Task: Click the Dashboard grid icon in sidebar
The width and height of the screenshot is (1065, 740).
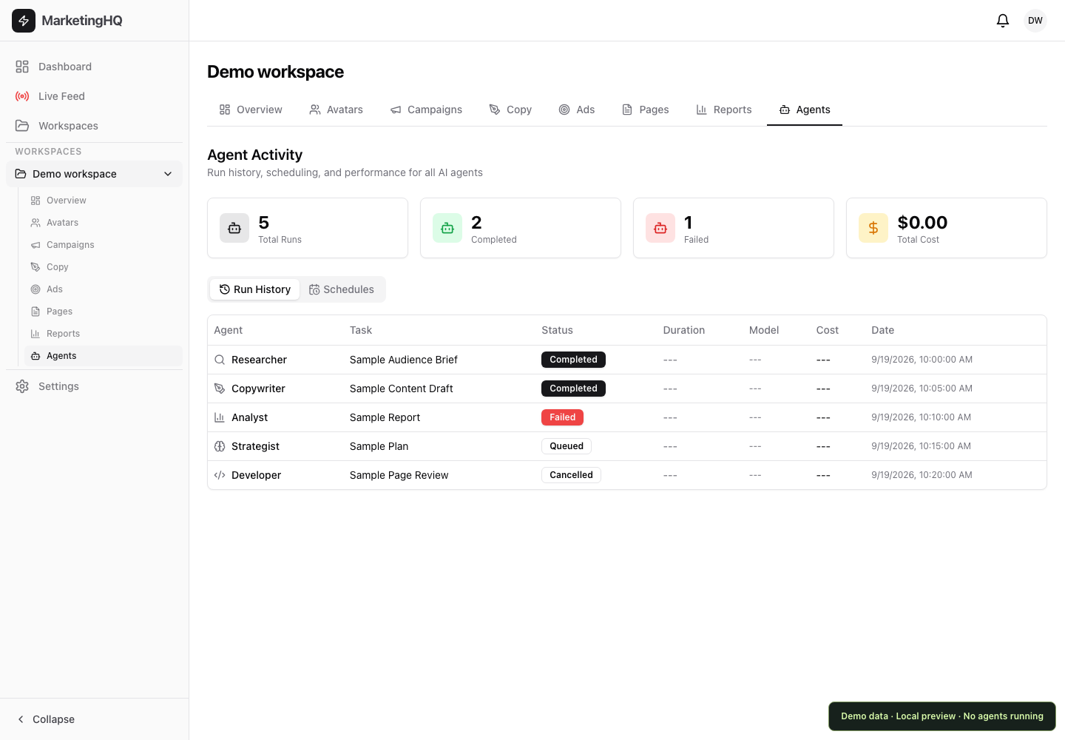Action: pos(22,67)
